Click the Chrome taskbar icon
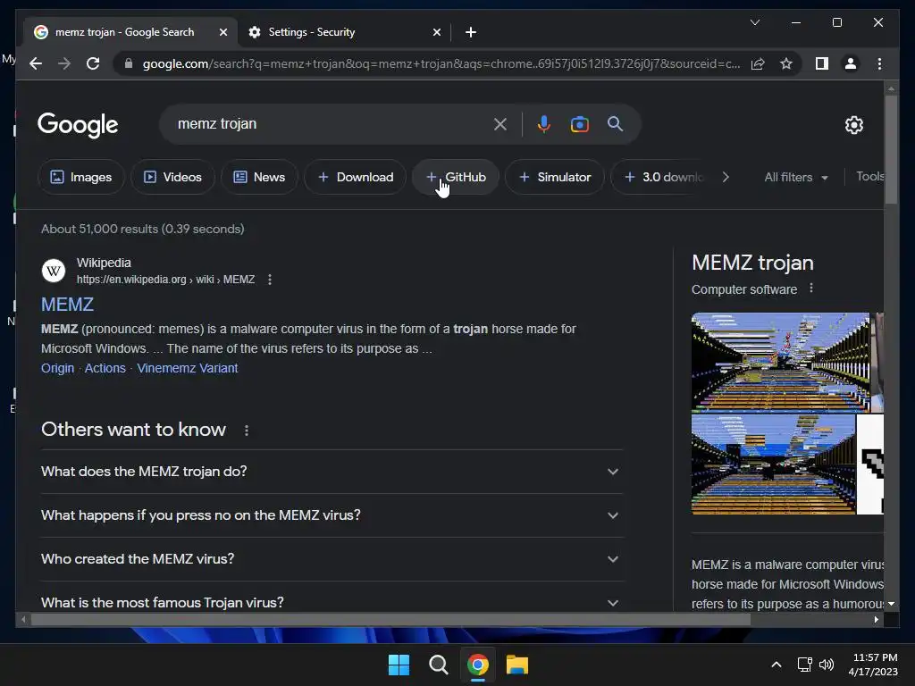The width and height of the screenshot is (915, 686). [477, 665]
